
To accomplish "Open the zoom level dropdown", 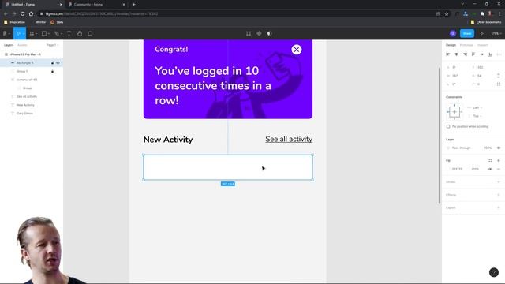I will (496, 33).
